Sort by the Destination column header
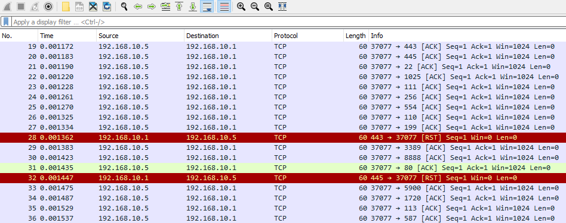The height and width of the screenshot is (223, 566). (x=228, y=36)
